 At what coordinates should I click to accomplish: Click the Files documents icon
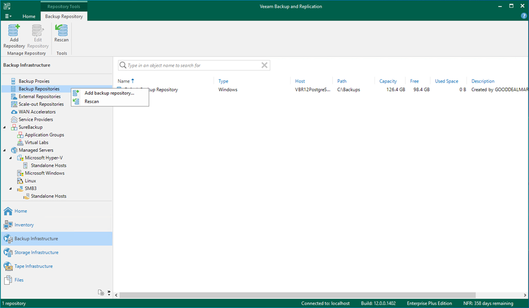point(8,280)
